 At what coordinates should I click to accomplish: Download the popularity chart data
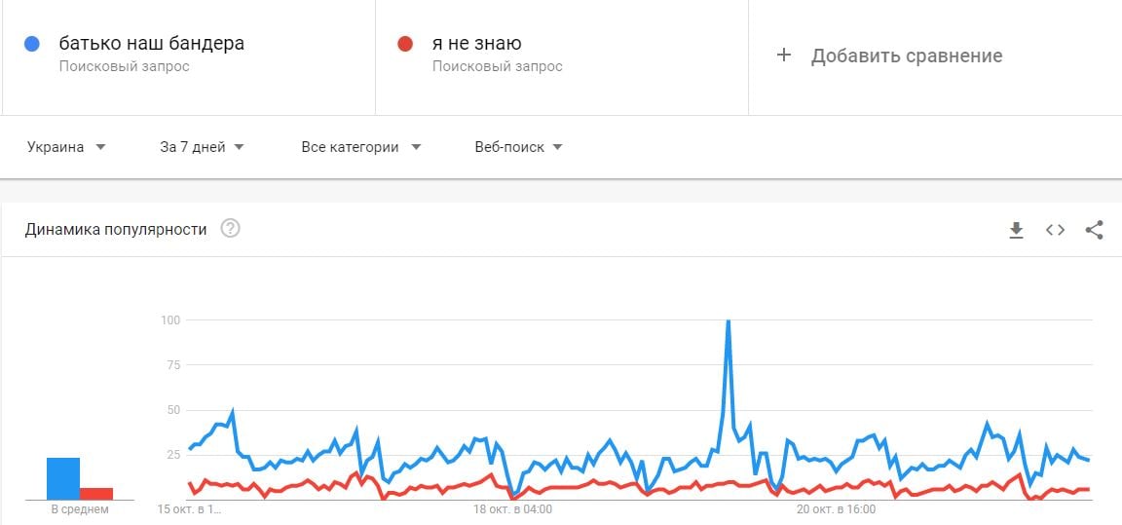(x=1016, y=230)
